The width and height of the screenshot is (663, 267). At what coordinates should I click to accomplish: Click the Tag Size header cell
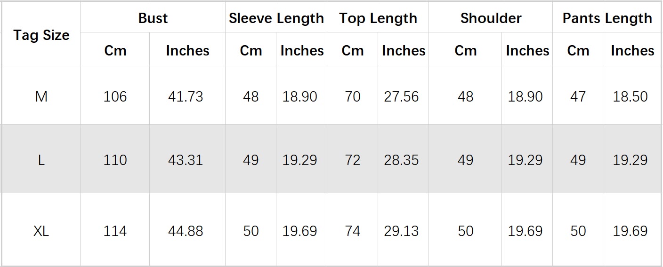click(41, 35)
